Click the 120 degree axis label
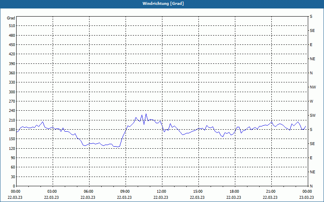324x202 pixels. coord(12,149)
